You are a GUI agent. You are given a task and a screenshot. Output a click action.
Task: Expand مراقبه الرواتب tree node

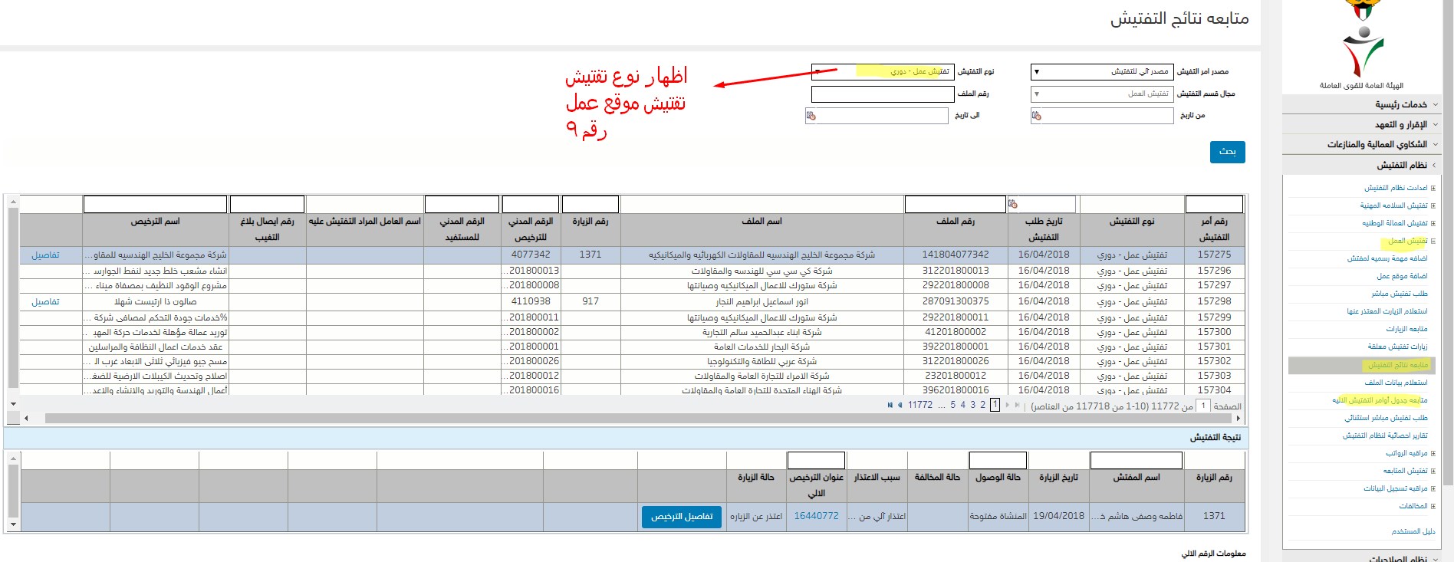pyautogui.click(x=1433, y=453)
